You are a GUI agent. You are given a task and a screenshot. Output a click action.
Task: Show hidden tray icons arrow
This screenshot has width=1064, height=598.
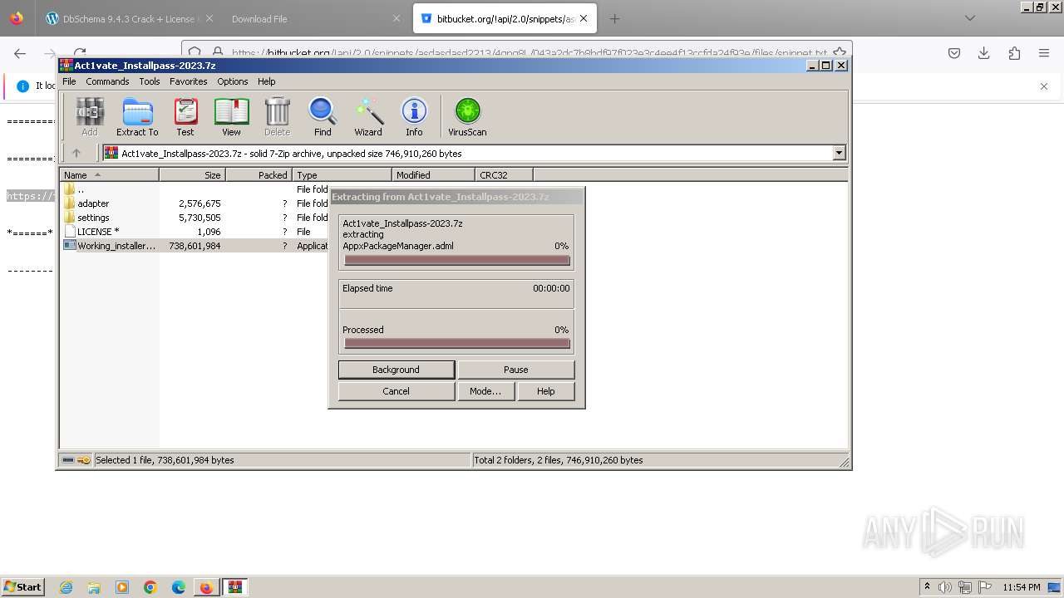[x=927, y=587]
